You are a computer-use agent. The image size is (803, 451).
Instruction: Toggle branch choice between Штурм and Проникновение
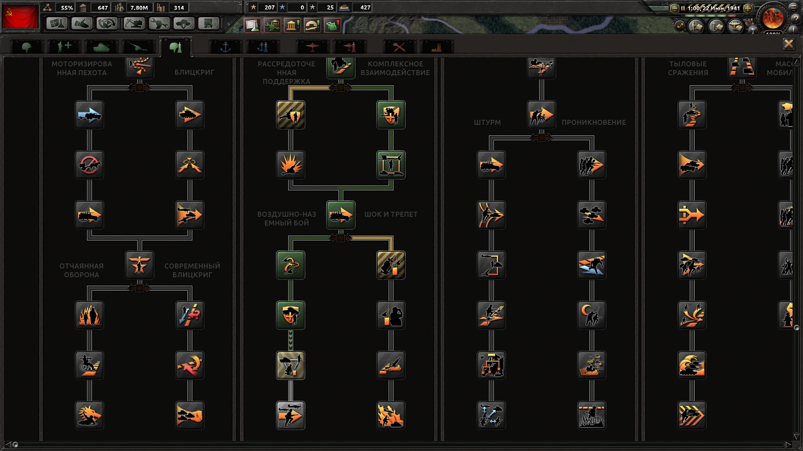click(542, 138)
